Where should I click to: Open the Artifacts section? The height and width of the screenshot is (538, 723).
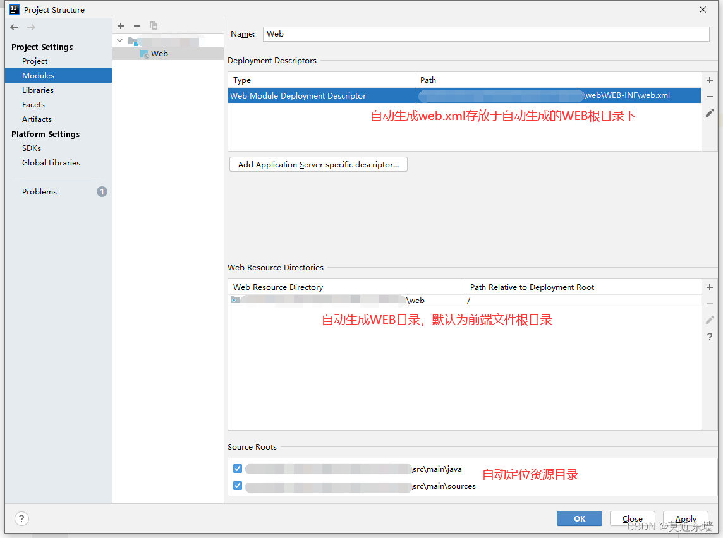37,119
